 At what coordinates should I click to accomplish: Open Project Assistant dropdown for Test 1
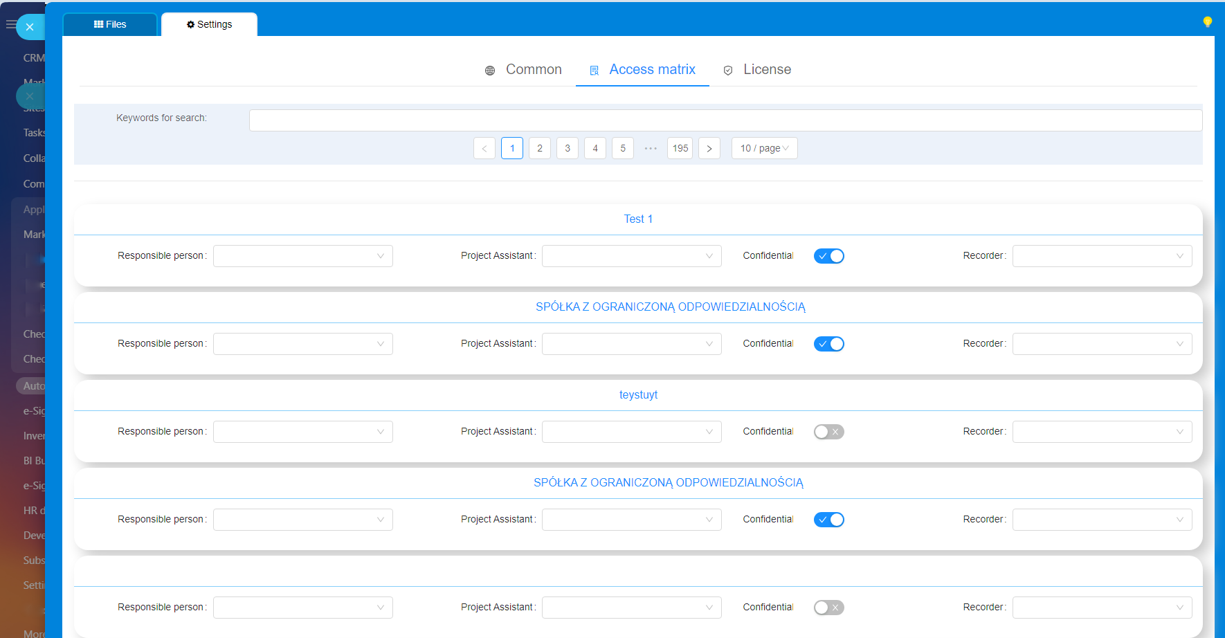(632, 256)
